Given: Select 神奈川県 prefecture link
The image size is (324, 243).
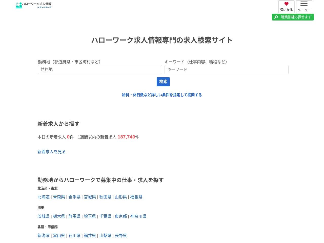Looking at the screenshot, I should pos(138,216).
